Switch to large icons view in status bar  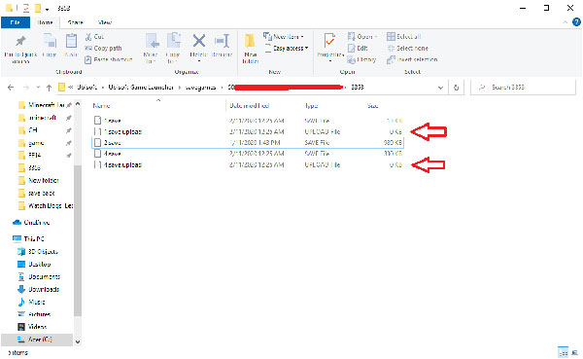[575, 352]
